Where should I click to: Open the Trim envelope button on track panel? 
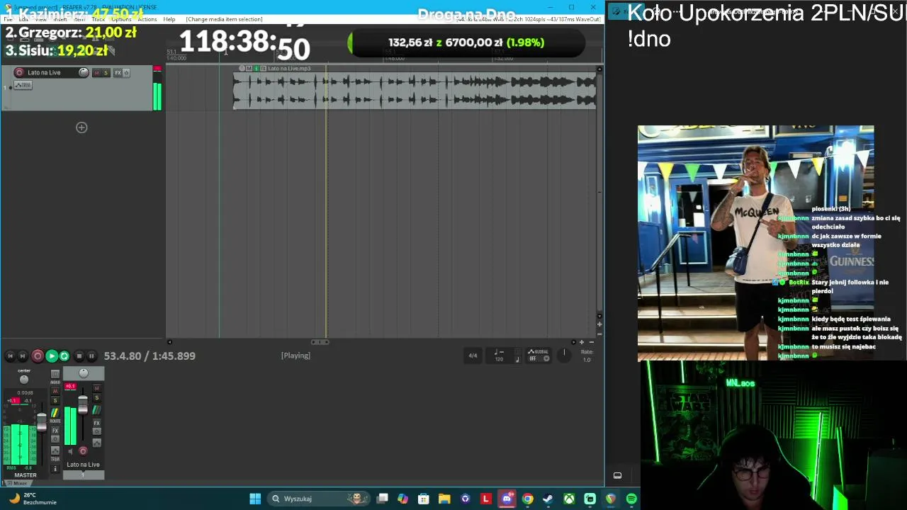[24, 86]
